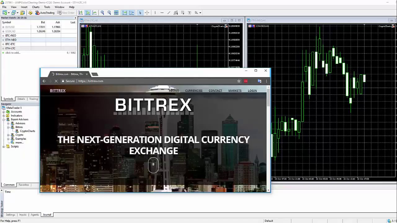Click the translate icon in Chrome toolbar
Screen dimensions: 397x223
click(260, 81)
